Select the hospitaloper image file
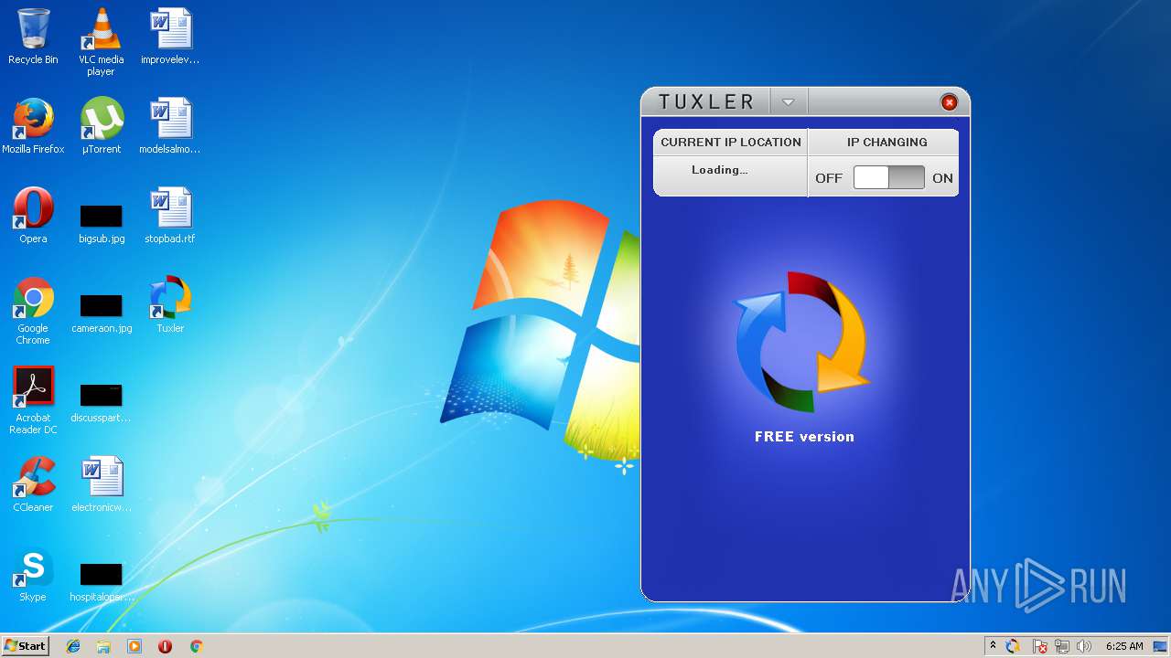Image resolution: width=1171 pixels, height=658 pixels. [x=101, y=582]
